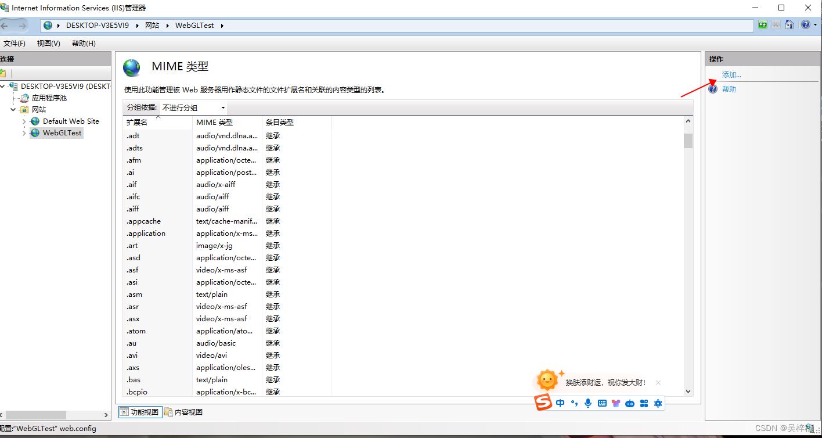
Task: Click the Sogou microphone voice input icon
Action: (588, 403)
